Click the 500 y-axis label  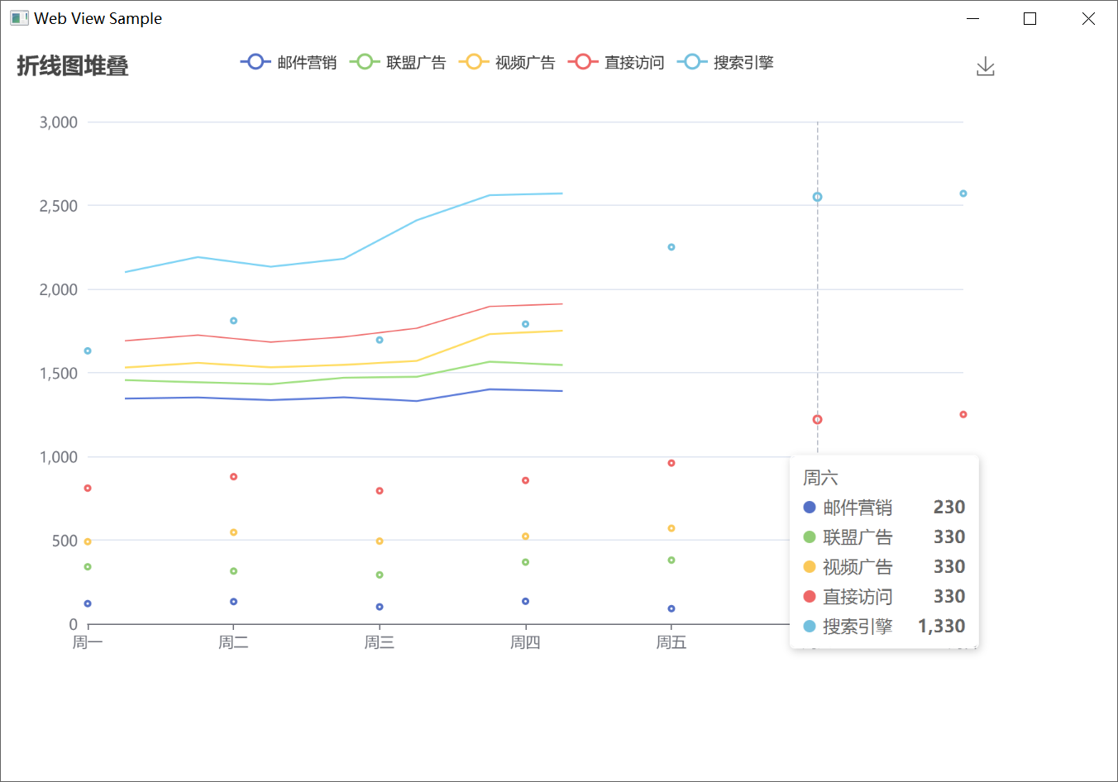click(x=64, y=541)
